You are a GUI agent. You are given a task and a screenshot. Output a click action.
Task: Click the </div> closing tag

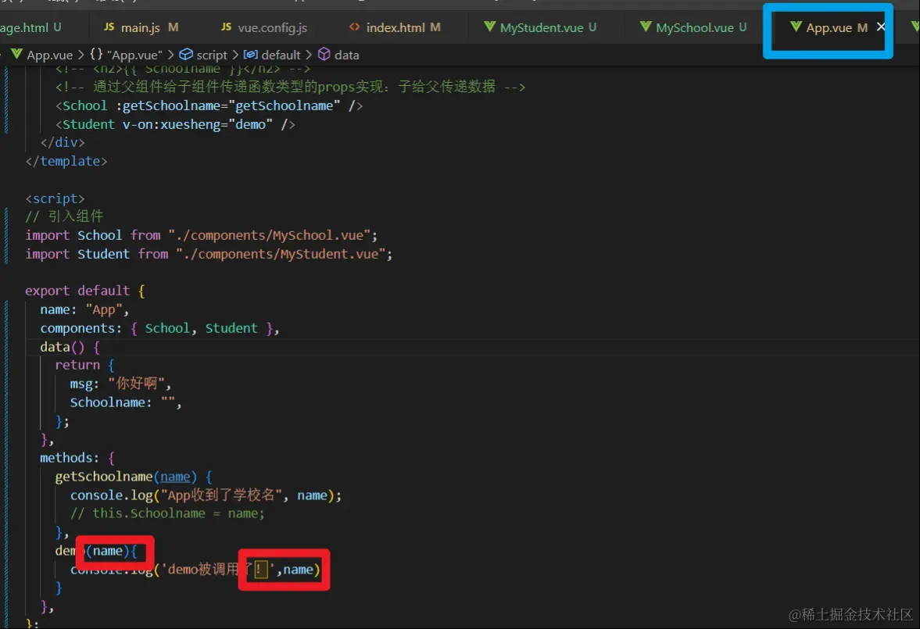click(63, 142)
